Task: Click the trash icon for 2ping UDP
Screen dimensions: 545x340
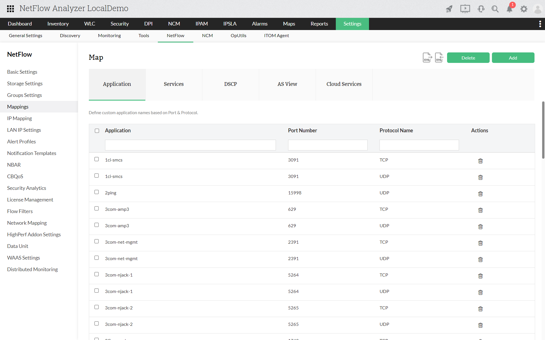Action: tap(480, 192)
